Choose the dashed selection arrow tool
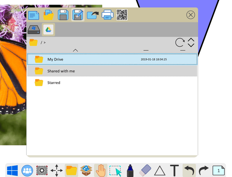This screenshot has height=177, width=232. coord(115,171)
